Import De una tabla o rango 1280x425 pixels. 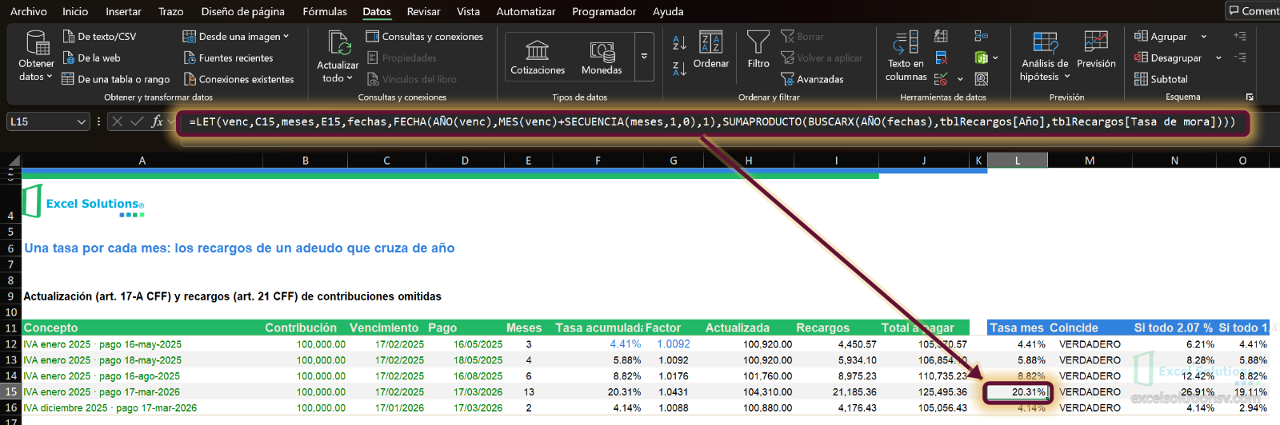116,79
